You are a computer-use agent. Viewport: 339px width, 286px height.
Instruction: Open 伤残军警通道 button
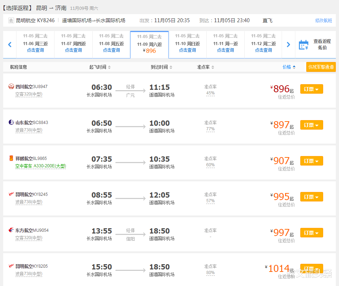(x=321, y=67)
